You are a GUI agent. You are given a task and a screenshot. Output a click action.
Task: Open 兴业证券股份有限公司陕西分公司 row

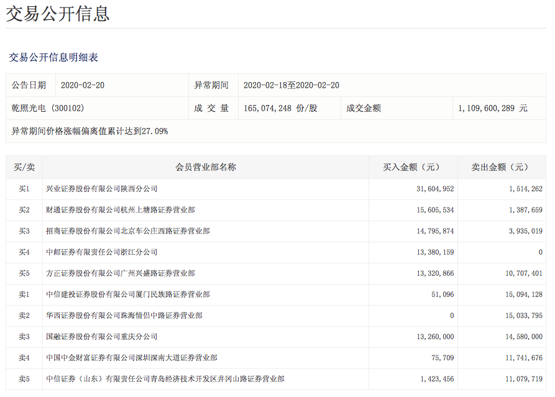click(102, 189)
